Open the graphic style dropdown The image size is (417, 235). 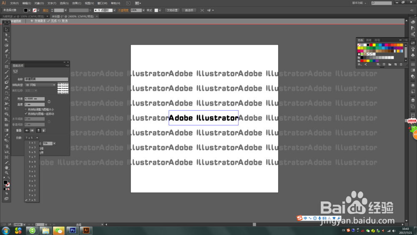[160, 10]
